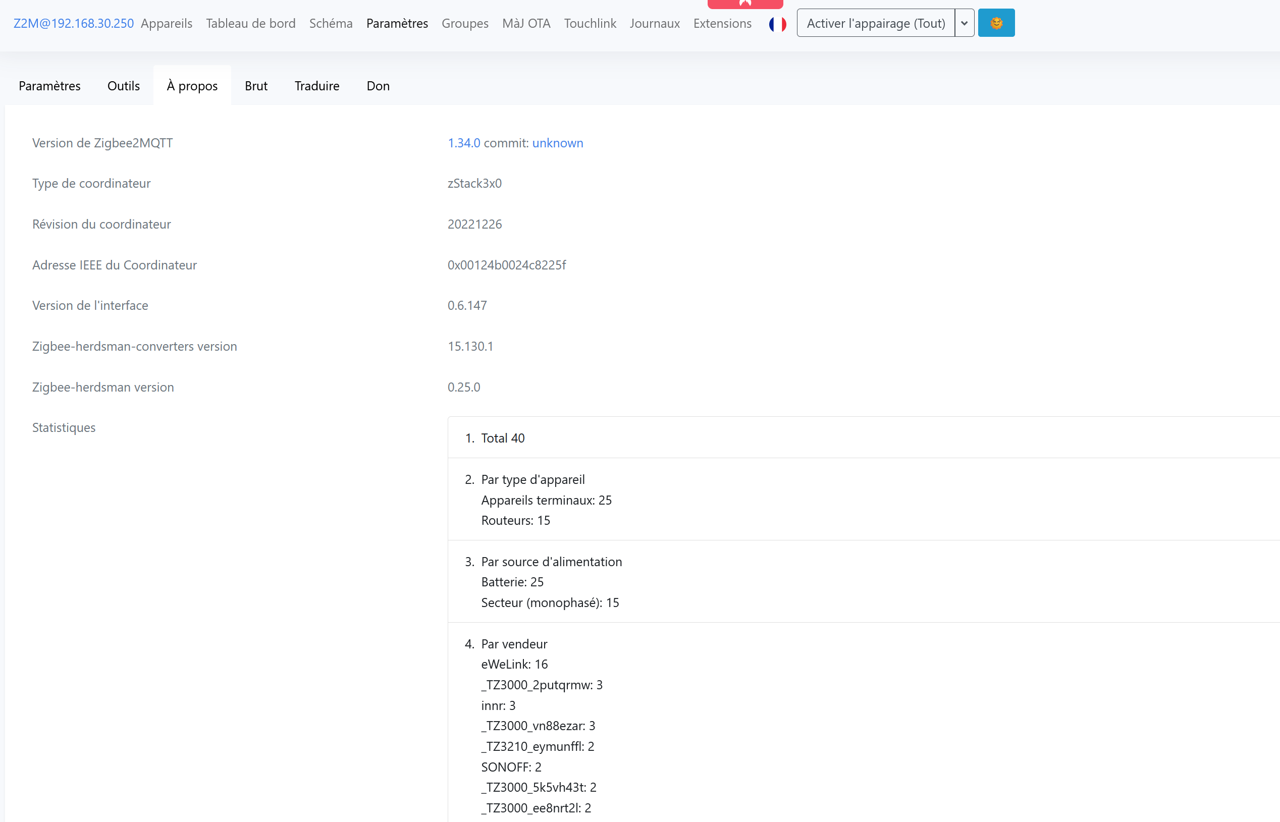
Task: Switch to the Brut tab
Action: (x=256, y=86)
